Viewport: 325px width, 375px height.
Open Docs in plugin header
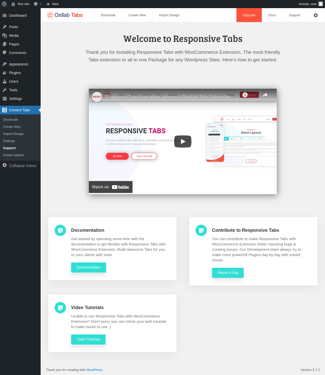click(x=272, y=15)
